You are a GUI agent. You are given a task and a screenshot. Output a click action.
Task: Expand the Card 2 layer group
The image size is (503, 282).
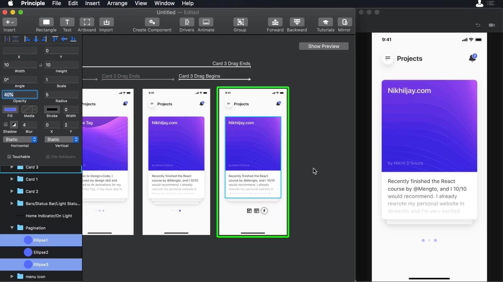(x=12, y=191)
